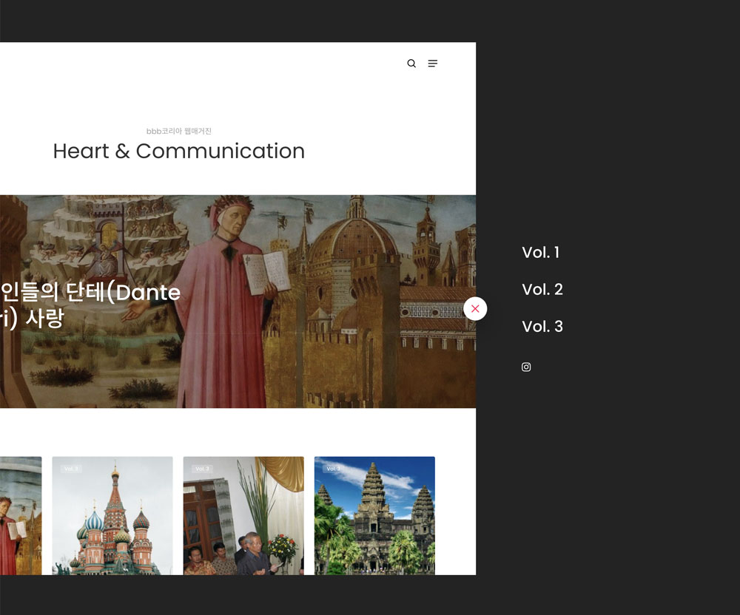Click the Dante painting hero banner
Screen dimensions: 740x615
[x=238, y=302]
